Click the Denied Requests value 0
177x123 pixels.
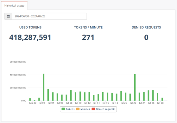(146, 37)
